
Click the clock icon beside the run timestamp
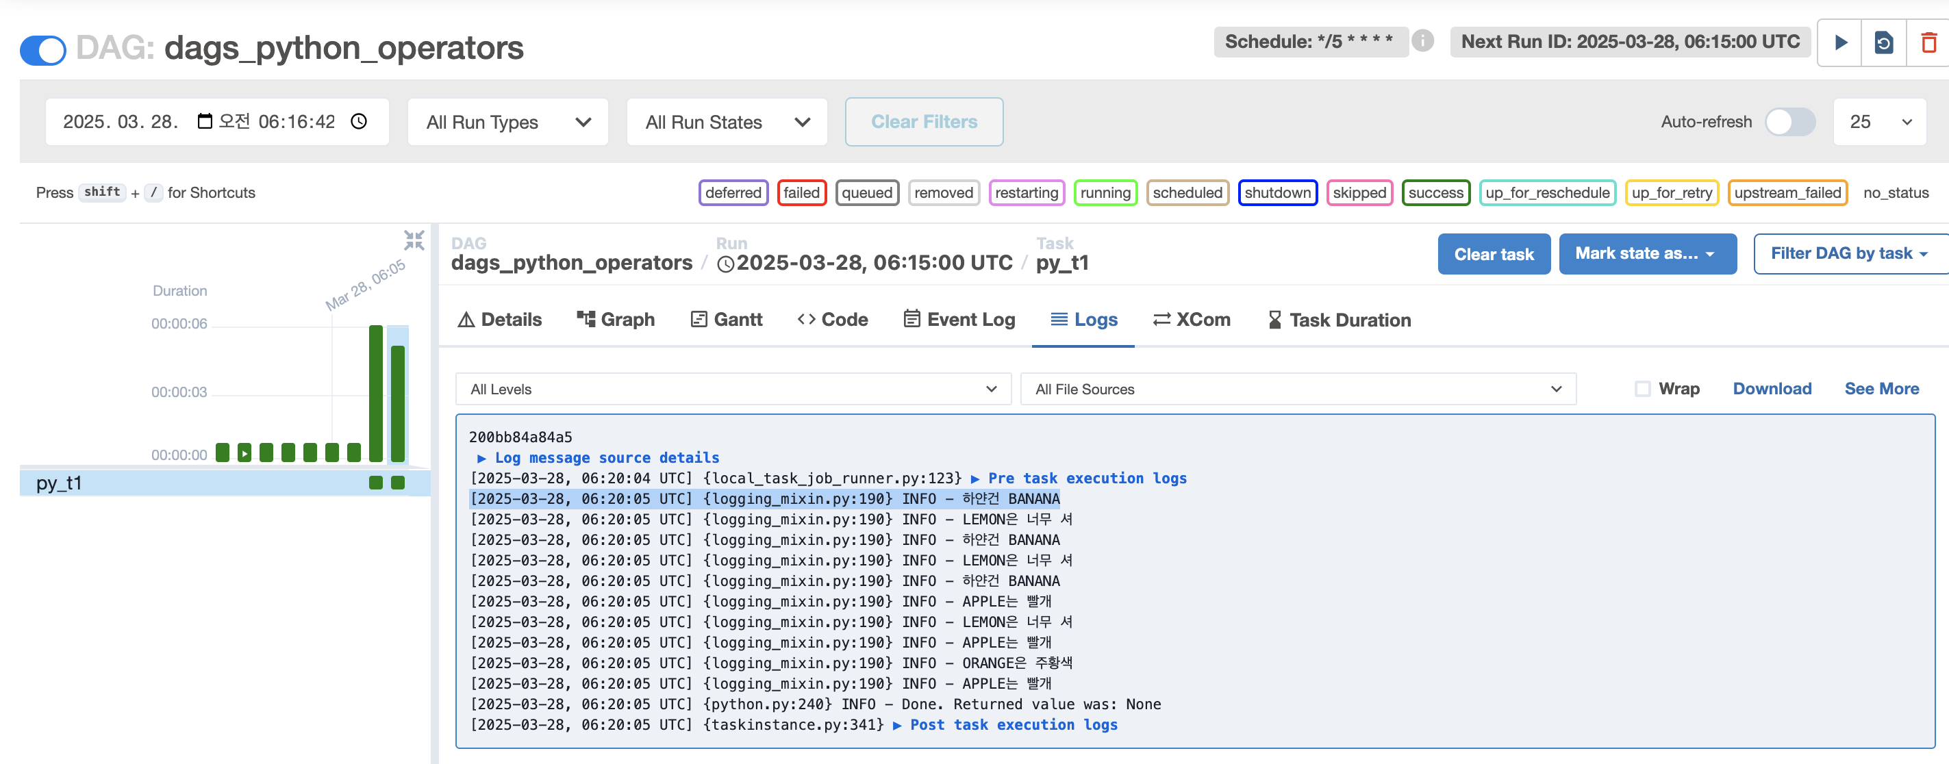tap(726, 264)
